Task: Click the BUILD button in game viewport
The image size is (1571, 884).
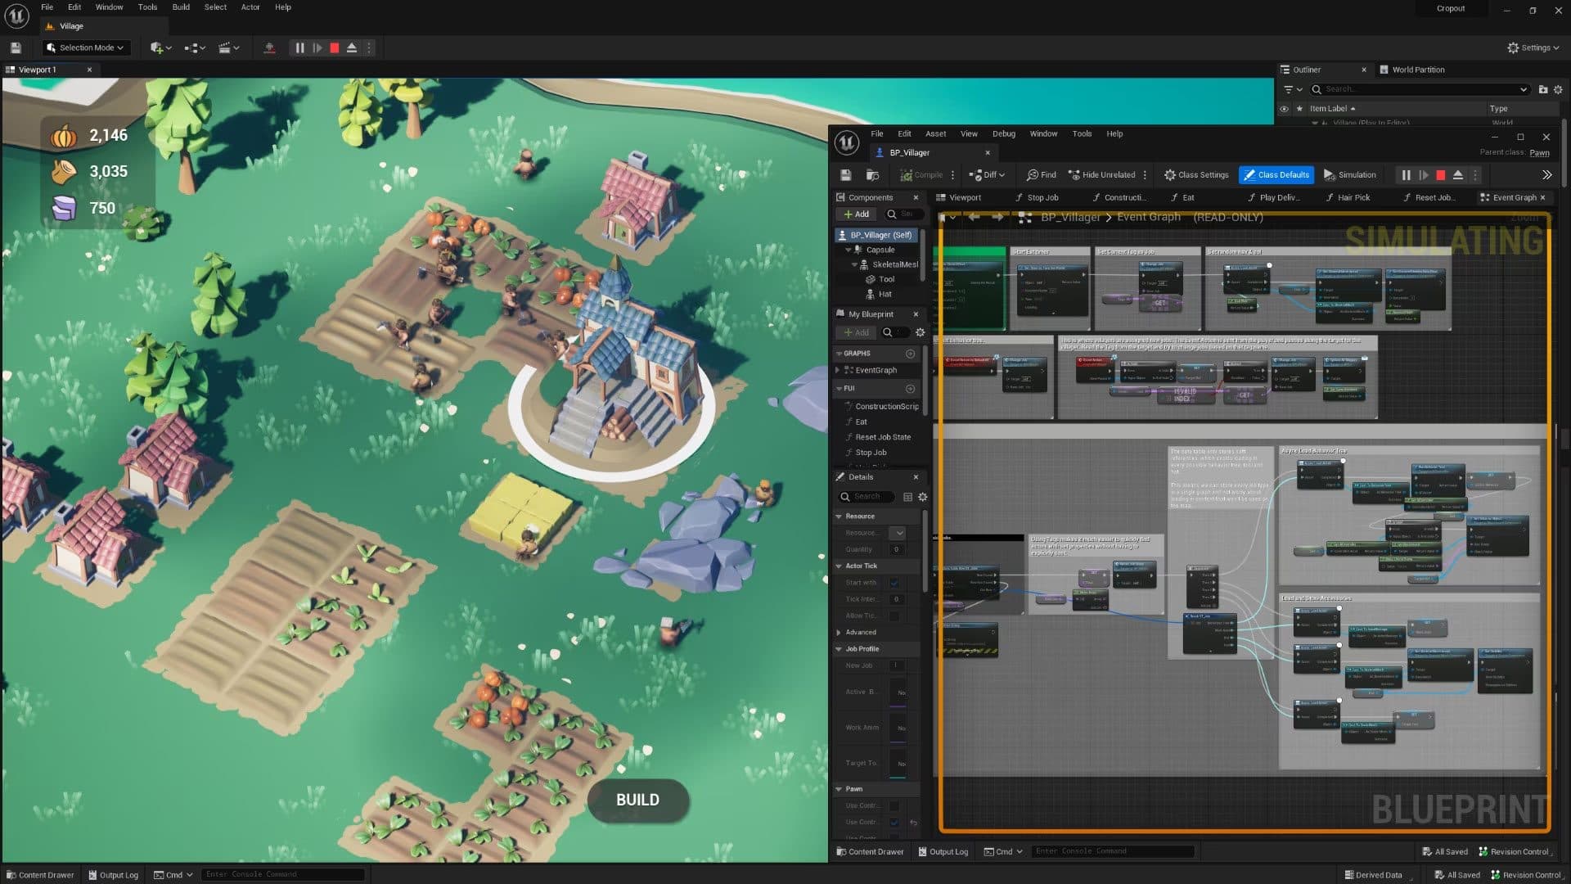Action: [637, 801]
